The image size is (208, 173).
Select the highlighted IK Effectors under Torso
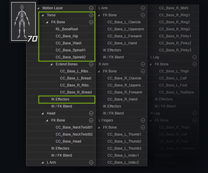point(60,99)
